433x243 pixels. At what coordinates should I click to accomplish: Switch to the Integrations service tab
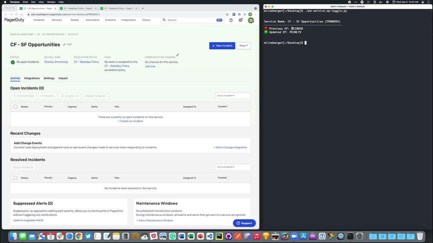(x=32, y=78)
